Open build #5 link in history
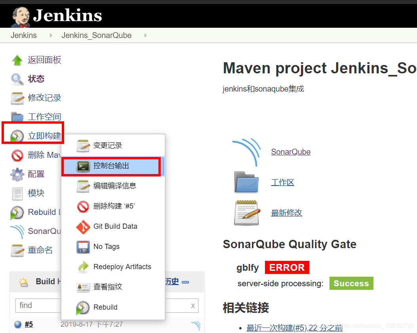This screenshot has height=333, width=417. coord(29,324)
